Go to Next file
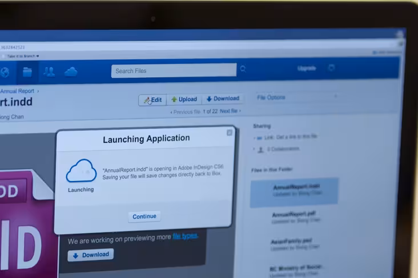Screen dimensions: 418x278 (230, 111)
